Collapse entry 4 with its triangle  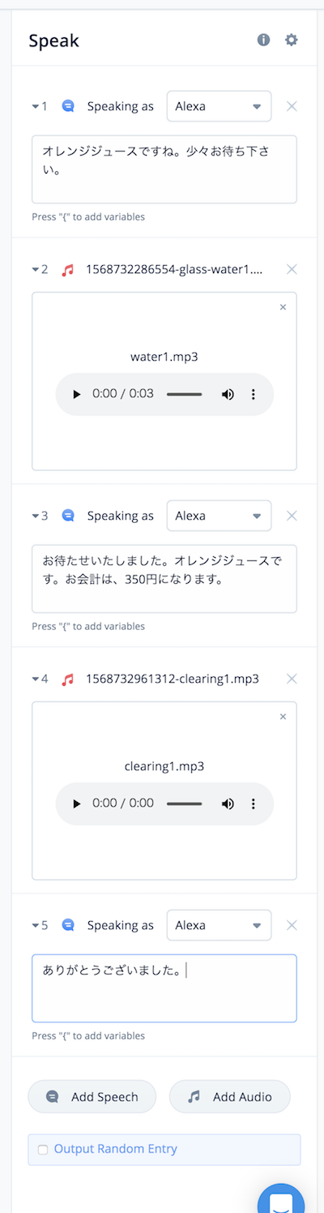pos(35,679)
